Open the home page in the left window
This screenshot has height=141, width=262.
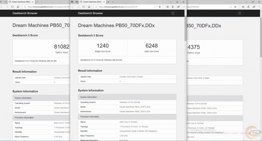tap(18, 7)
